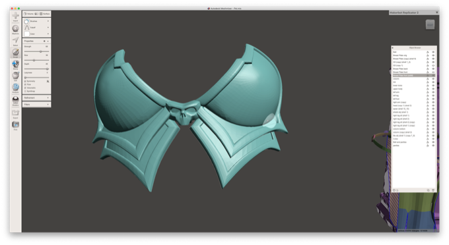
Task: Select the Breast Plate front object
Action: pos(400,72)
